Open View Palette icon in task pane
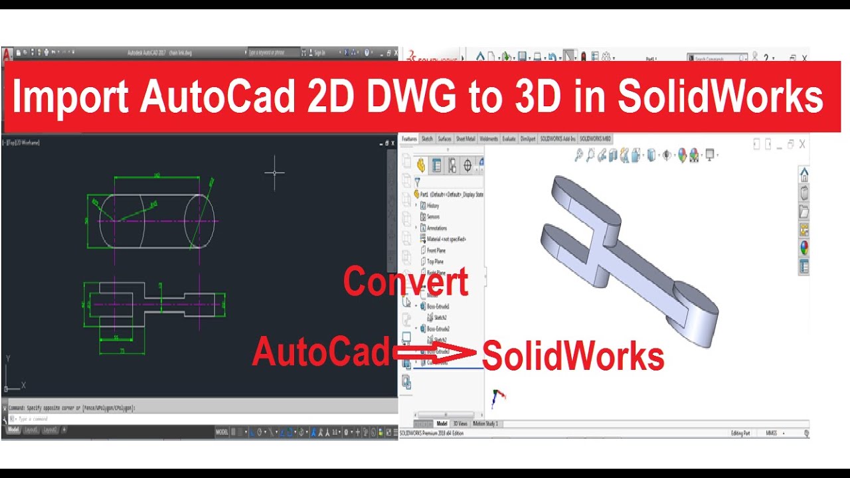This screenshot has width=850, height=478. 804,230
